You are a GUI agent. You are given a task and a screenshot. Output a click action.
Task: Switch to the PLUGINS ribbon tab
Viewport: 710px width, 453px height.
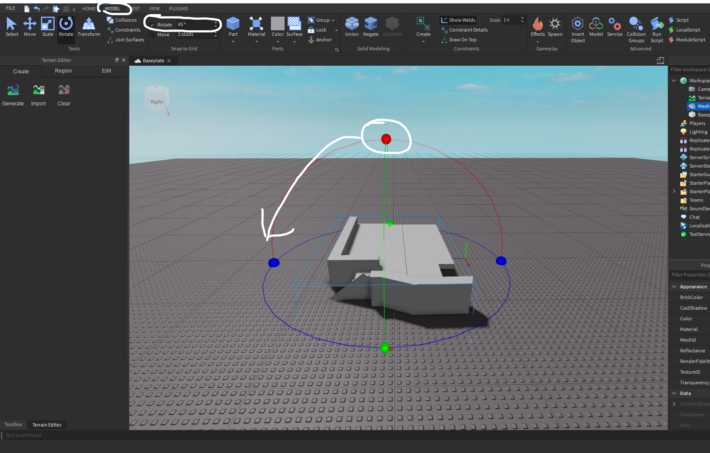click(178, 9)
